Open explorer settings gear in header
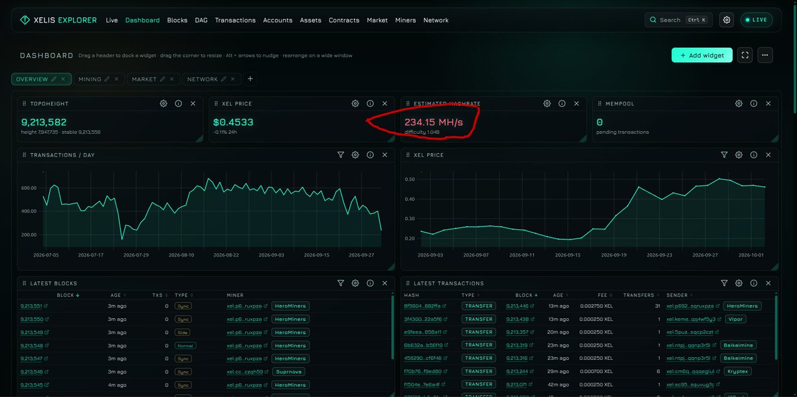This screenshot has height=397, width=797. pyautogui.click(x=727, y=20)
